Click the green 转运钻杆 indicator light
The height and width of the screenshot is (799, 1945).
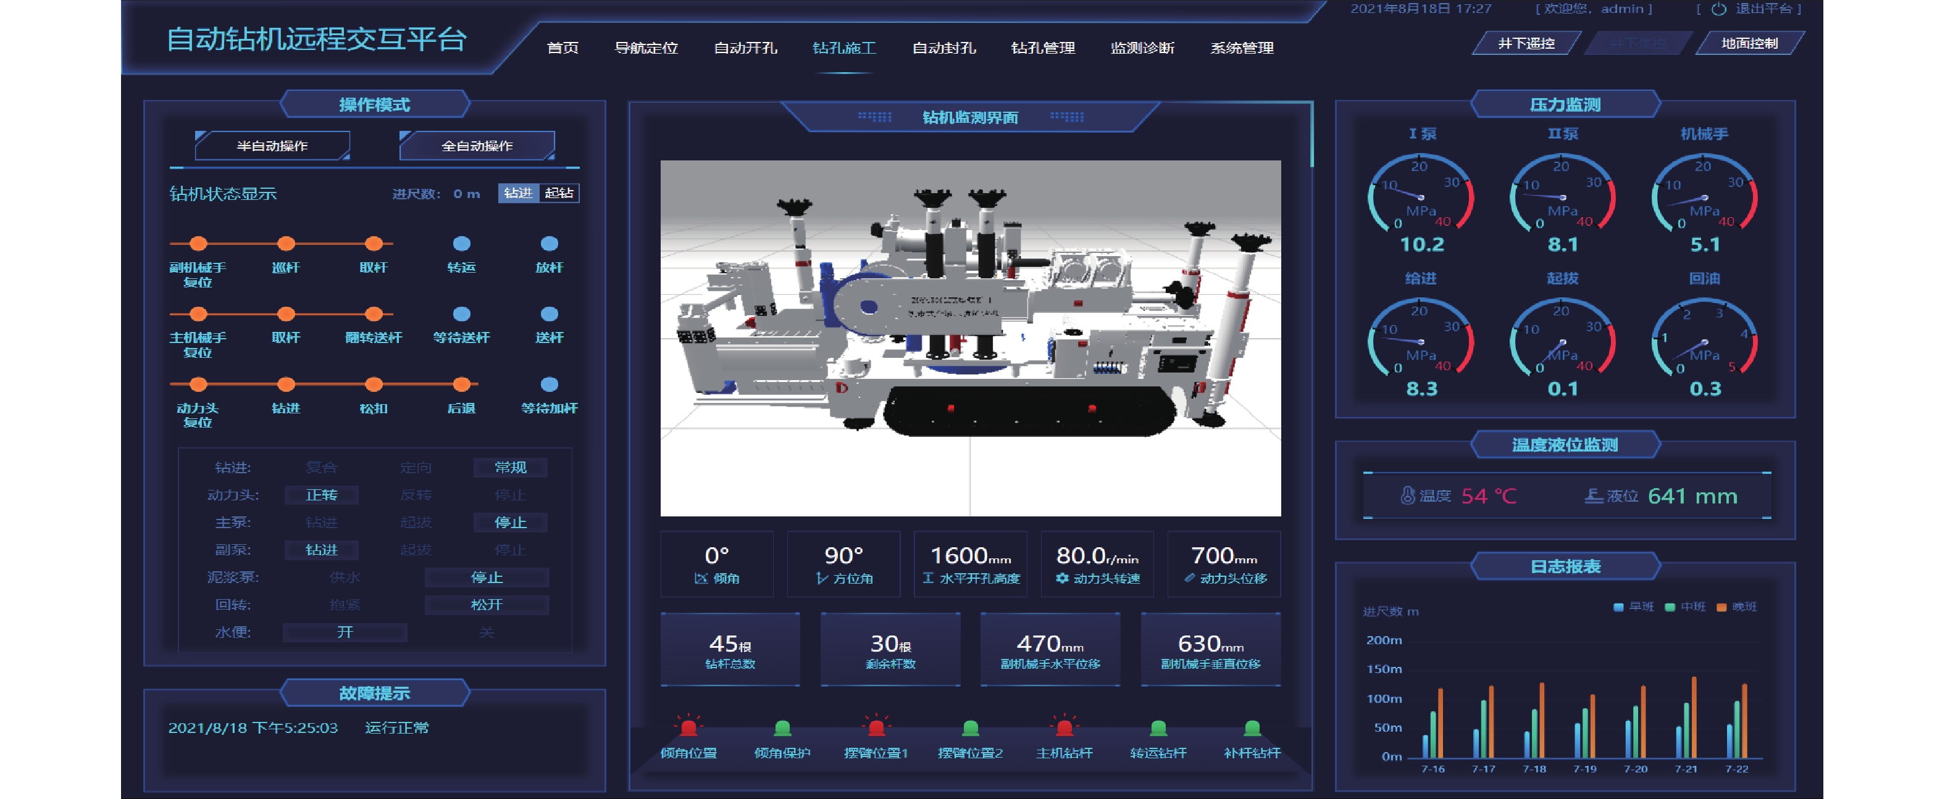coord(1158,728)
